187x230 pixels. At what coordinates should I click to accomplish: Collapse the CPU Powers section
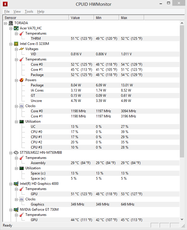[x=16, y=80]
